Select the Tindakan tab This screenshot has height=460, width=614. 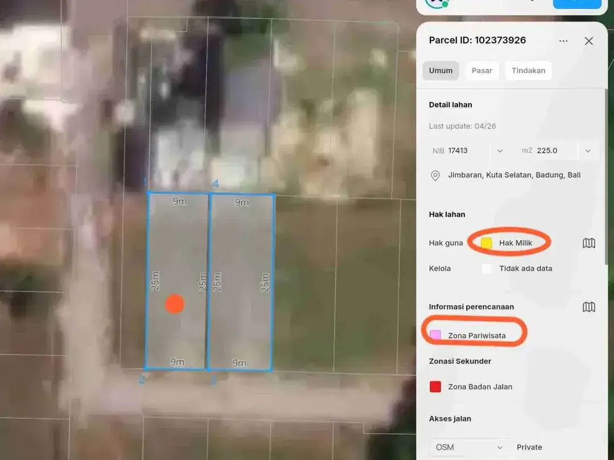tap(528, 70)
